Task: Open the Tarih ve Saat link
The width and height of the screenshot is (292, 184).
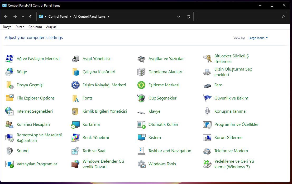Action: pos(94,151)
